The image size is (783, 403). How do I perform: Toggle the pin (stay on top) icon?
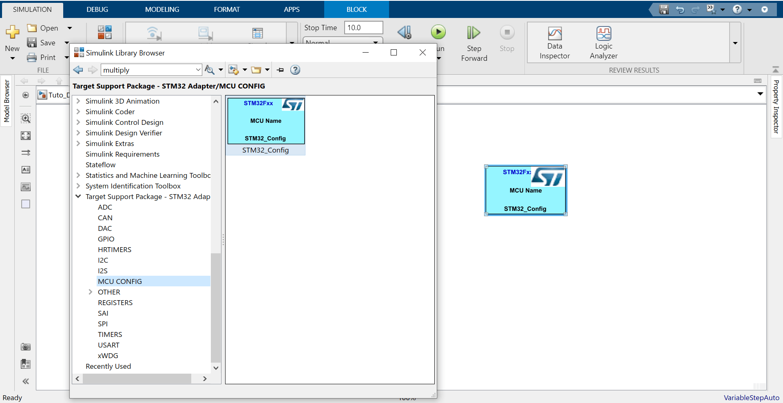(280, 70)
